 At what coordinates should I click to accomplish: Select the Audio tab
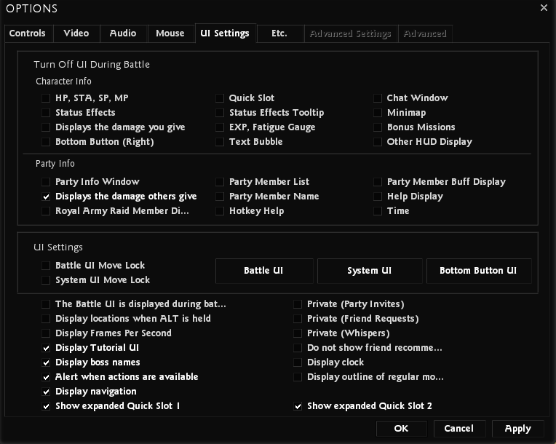(123, 33)
